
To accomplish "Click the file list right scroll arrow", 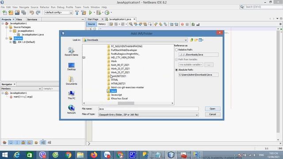I will click(172, 103).
